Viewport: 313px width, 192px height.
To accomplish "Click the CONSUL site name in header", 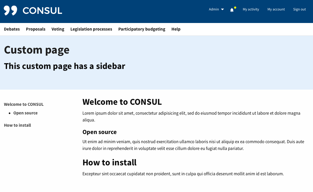I will pyautogui.click(x=42, y=10).
